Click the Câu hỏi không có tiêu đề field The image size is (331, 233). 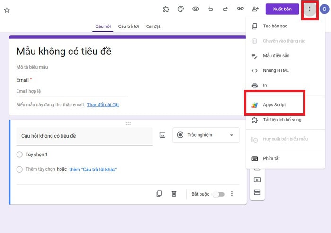(x=84, y=136)
